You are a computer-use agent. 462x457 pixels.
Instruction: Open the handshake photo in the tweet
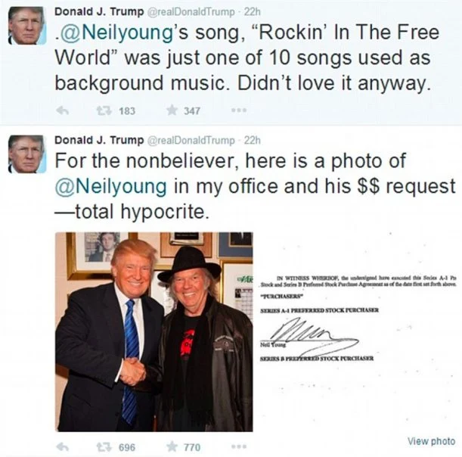click(x=154, y=332)
